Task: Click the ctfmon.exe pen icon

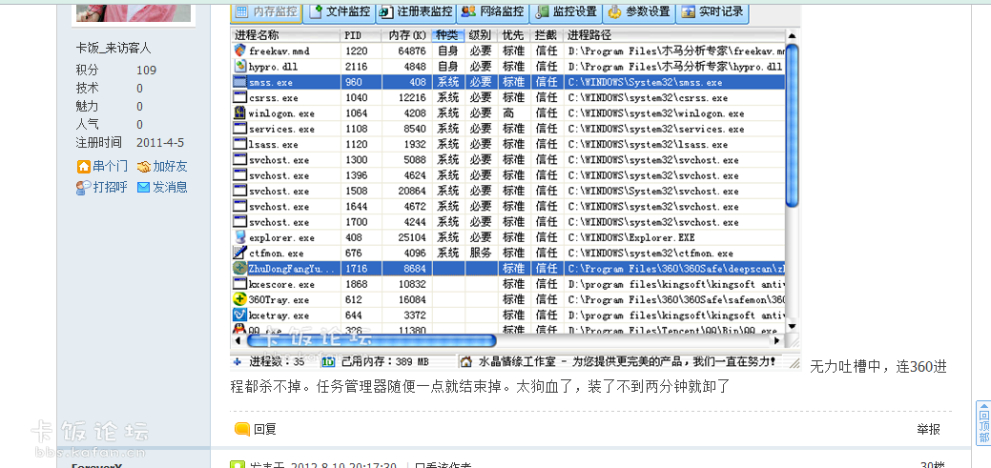Action: point(239,253)
